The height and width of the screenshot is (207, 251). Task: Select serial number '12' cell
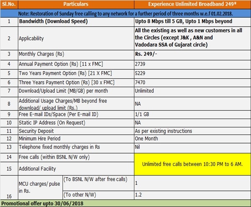pos(9,139)
